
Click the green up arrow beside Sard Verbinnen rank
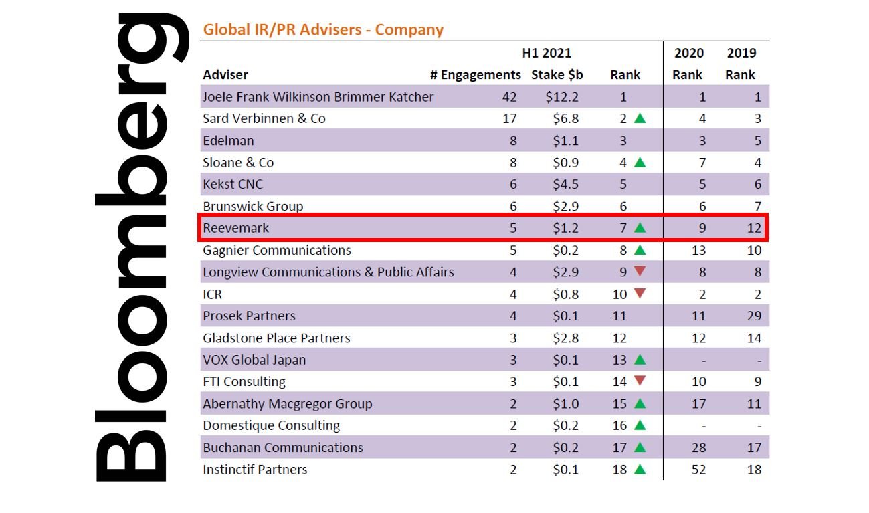pyautogui.click(x=640, y=118)
